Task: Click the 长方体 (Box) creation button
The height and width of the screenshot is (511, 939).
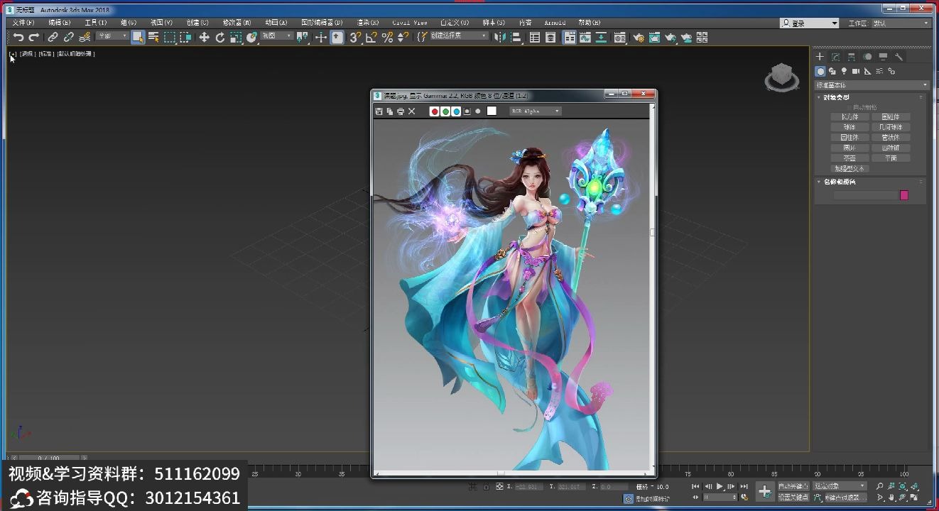Action: click(x=850, y=116)
